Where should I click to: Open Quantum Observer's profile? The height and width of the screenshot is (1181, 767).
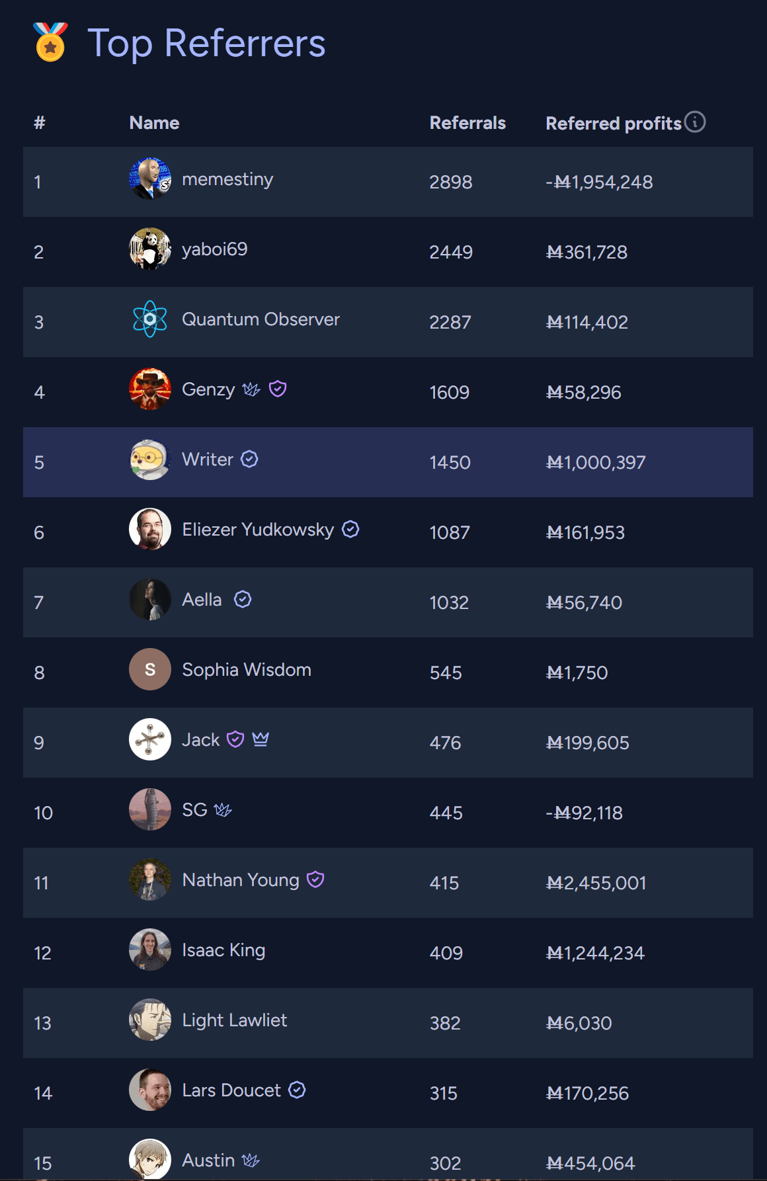pyautogui.click(x=261, y=319)
